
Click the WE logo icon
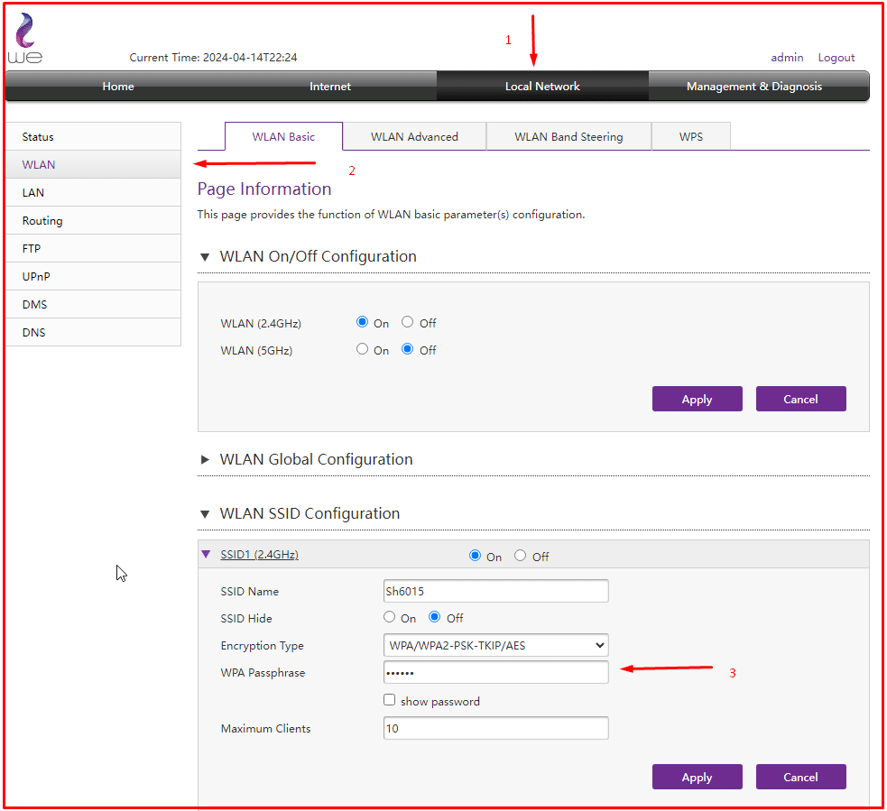click(24, 40)
